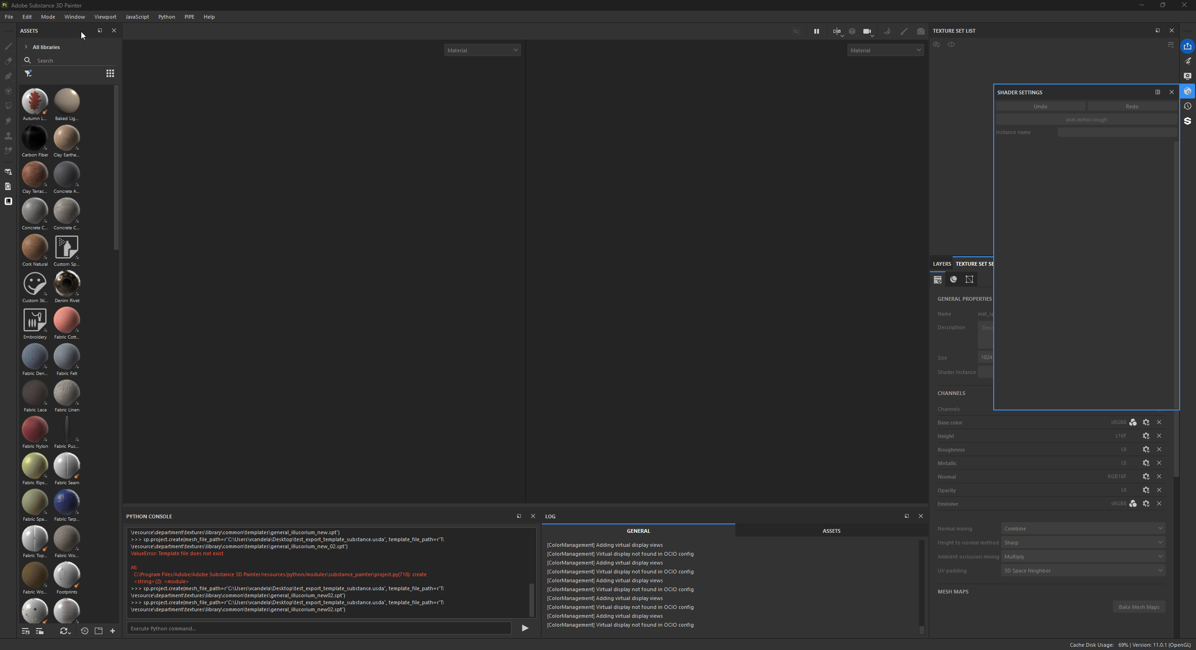Click Bake Mesh Maps button
The height and width of the screenshot is (650, 1196).
point(1139,607)
